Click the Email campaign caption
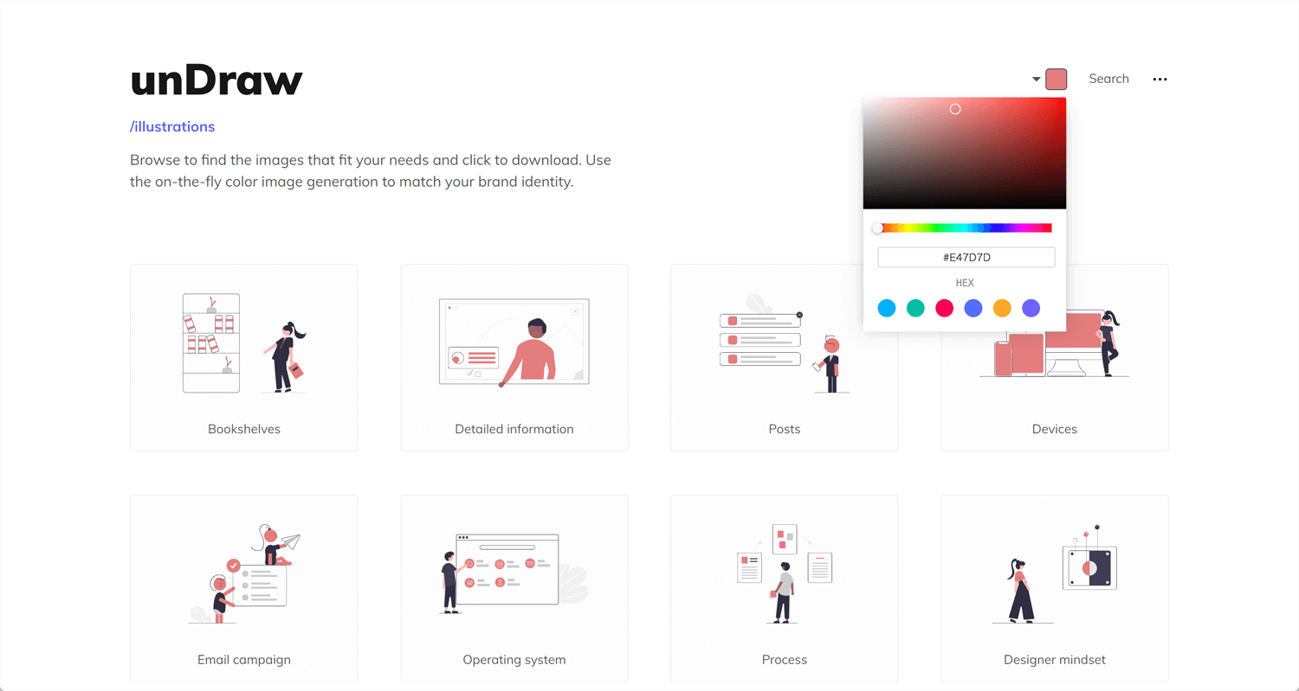This screenshot has height=691, width=1299. [x=244, y=660]
